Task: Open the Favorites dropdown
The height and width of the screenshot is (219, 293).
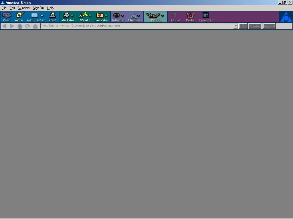Action: tap(106, 16)
